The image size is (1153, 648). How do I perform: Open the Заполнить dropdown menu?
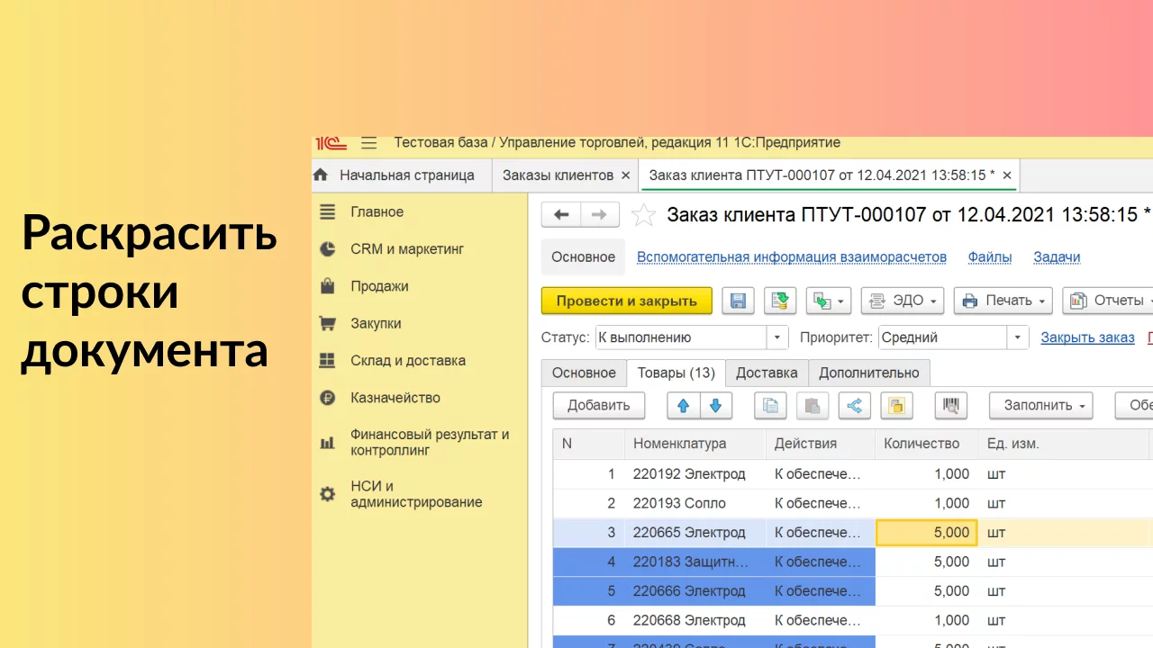[1040, 405]
